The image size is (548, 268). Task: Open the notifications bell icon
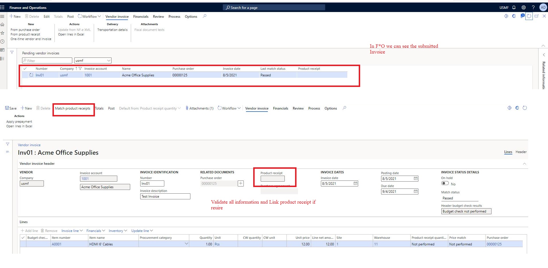coord(514,7)
